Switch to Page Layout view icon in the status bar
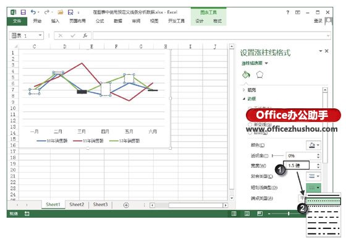346x242 pixels. (x=247, y=214)
